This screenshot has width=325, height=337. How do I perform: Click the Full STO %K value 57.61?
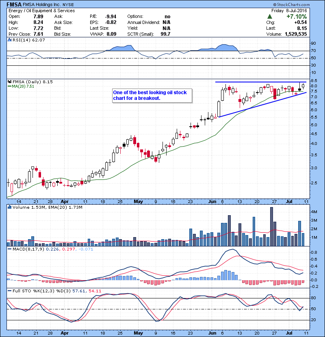pos(79,291)
